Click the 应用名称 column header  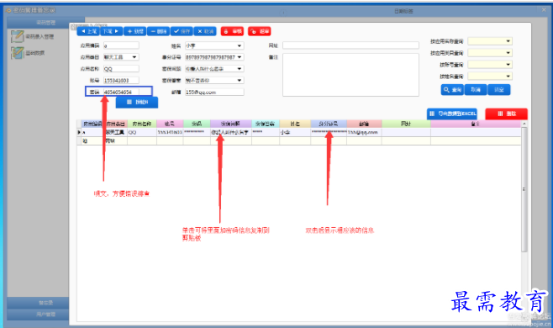coord(142,124)
